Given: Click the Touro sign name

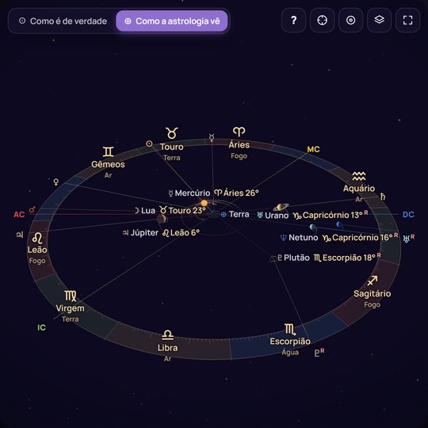Looking at the screenshot, I should (172, 147).
